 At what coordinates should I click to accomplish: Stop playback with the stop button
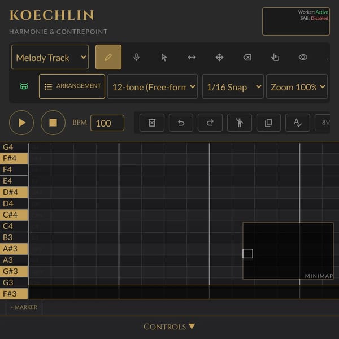click(x=53, y=123)
